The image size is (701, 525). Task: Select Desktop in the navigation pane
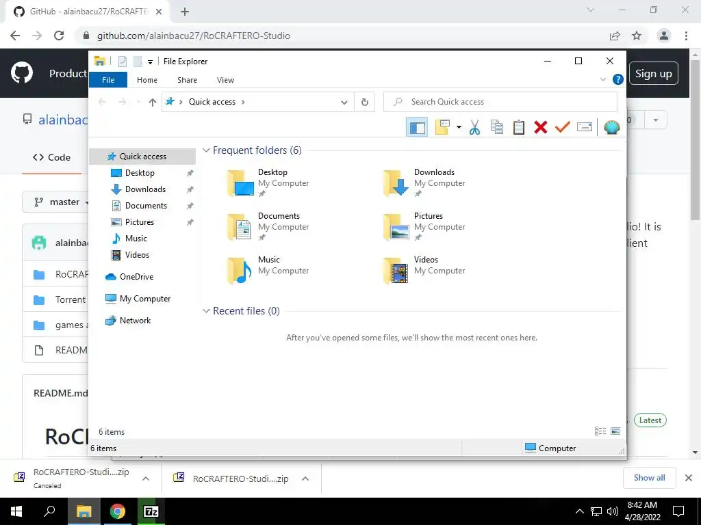(x=140, y=173)
